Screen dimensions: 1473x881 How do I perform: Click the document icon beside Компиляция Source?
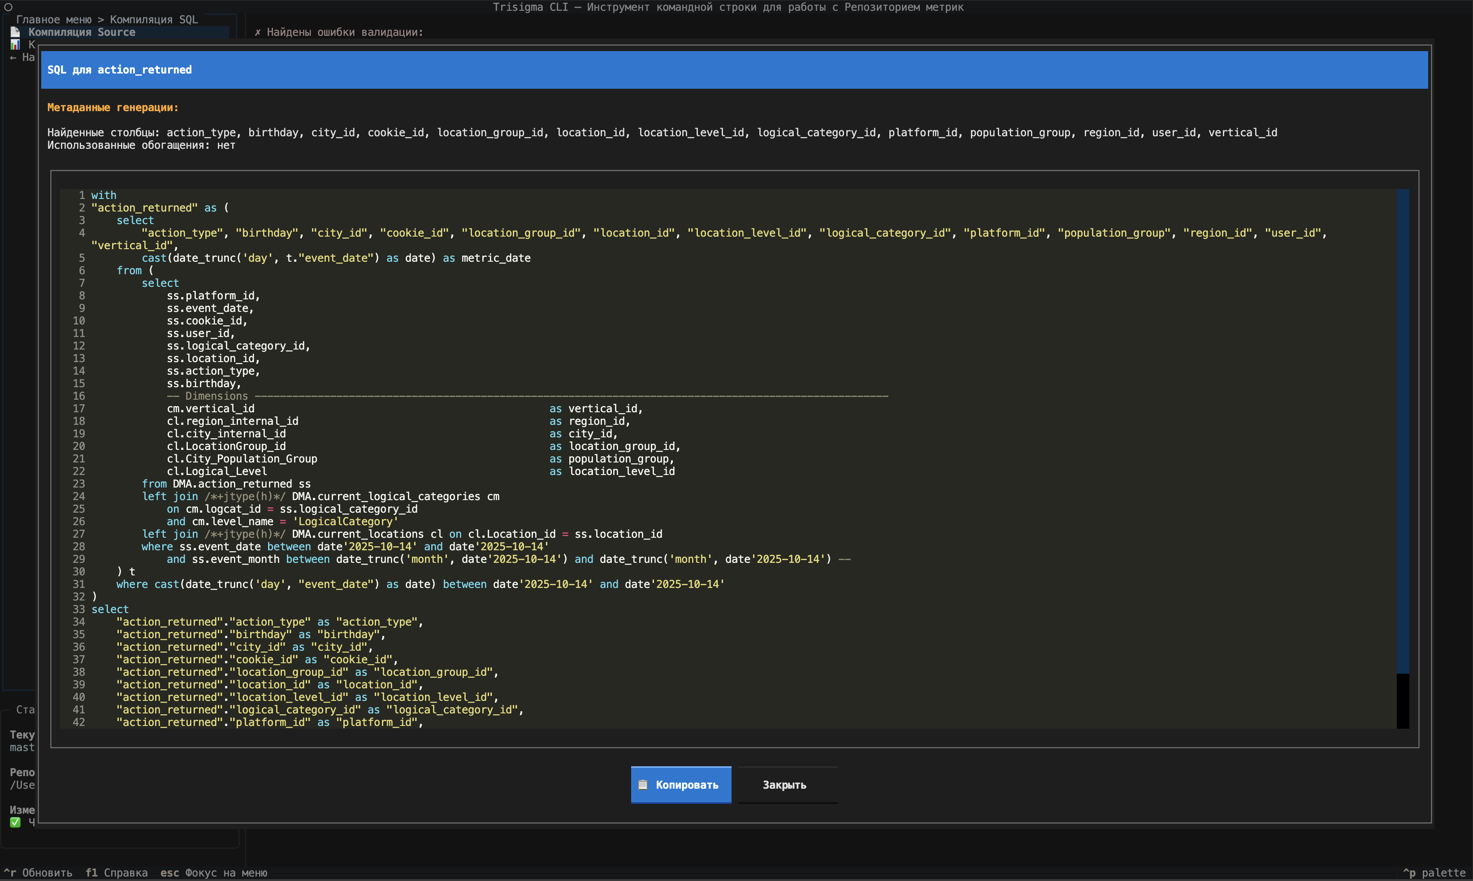point(15,32)
